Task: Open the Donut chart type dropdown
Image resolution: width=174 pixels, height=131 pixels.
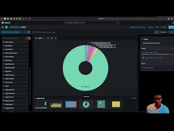Action: 40,38
